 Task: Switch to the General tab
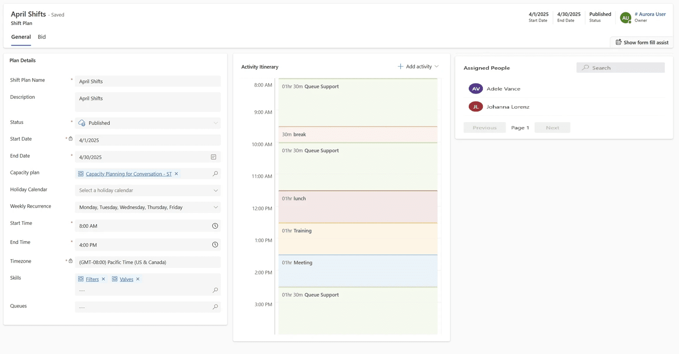(x=21, y=37)
